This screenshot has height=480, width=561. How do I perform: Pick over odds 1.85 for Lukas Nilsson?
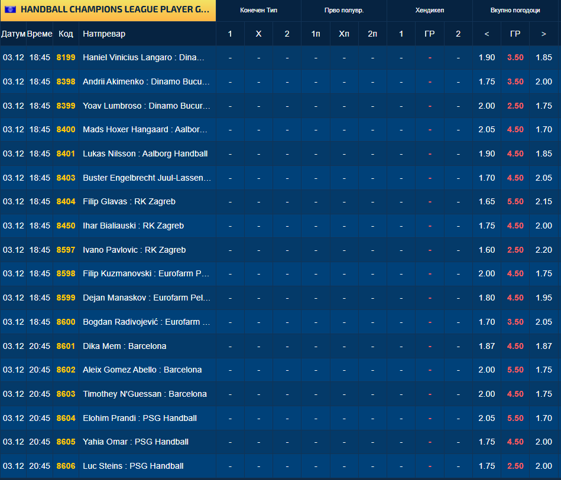(x=543, y=154)
